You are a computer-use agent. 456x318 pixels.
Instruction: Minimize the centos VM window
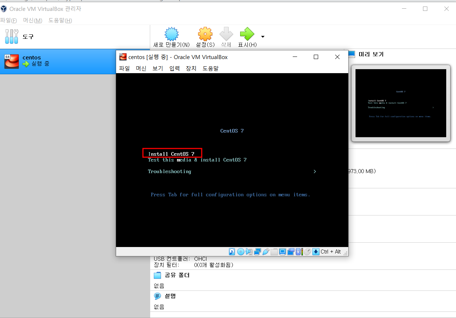(295, 57)
